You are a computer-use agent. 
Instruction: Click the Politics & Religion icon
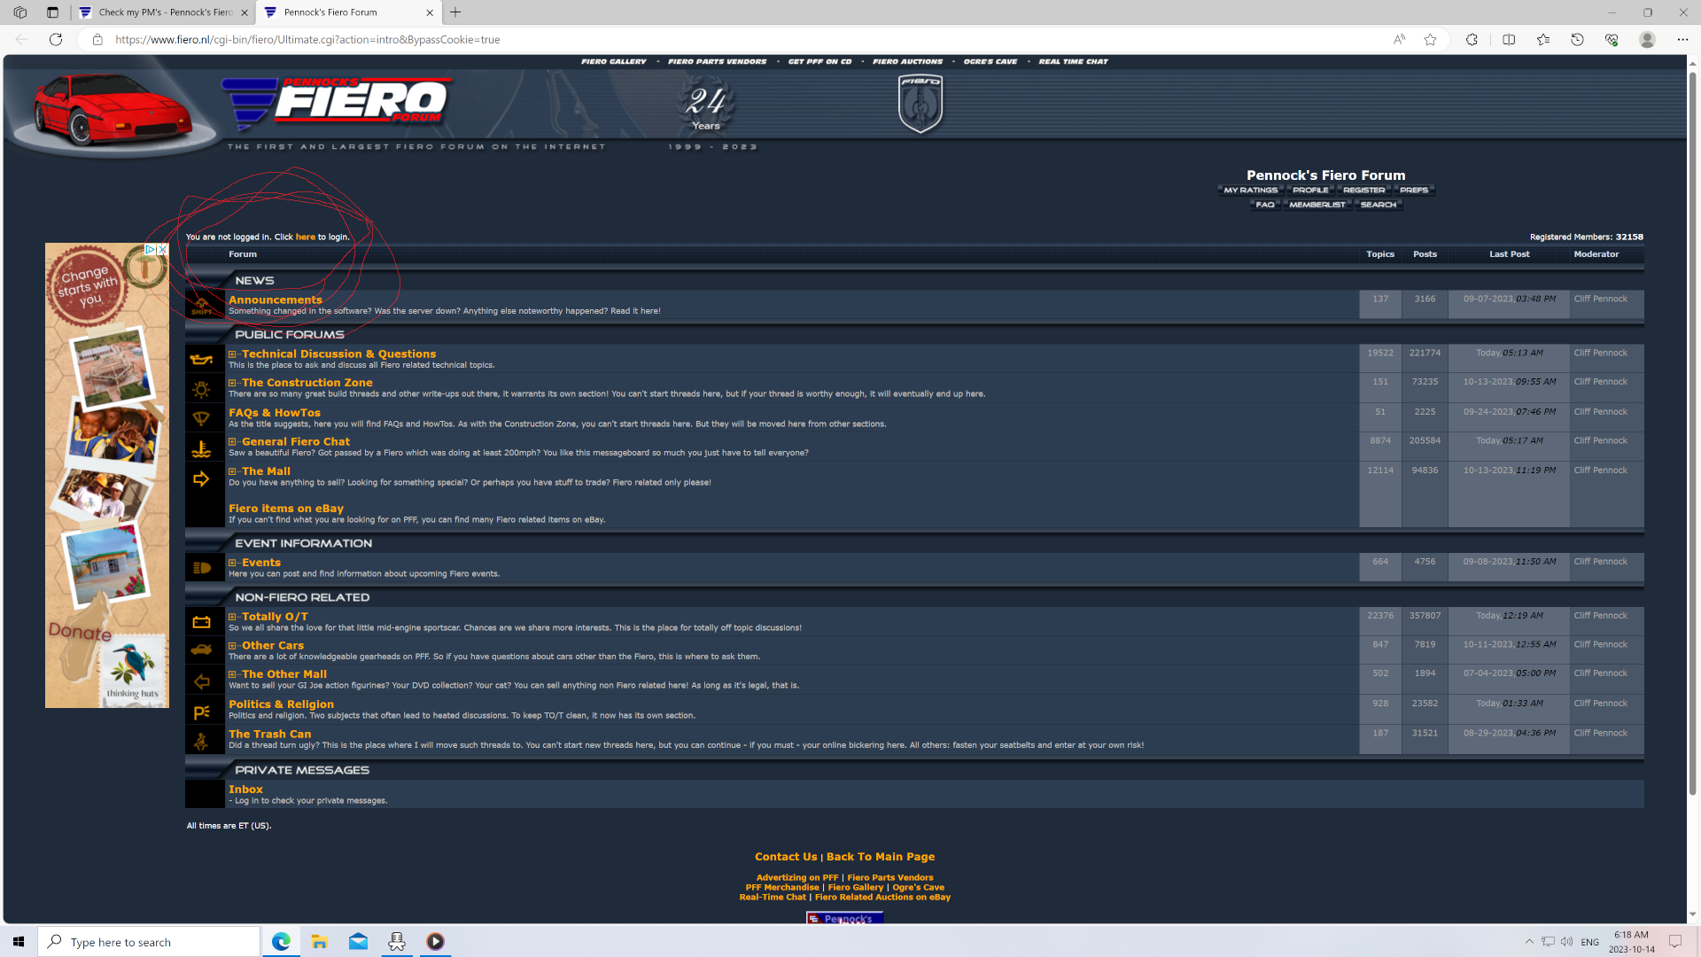tap(202, 711)
